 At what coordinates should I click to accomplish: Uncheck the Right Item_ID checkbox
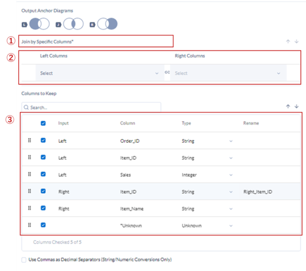(x=43, y=191)
